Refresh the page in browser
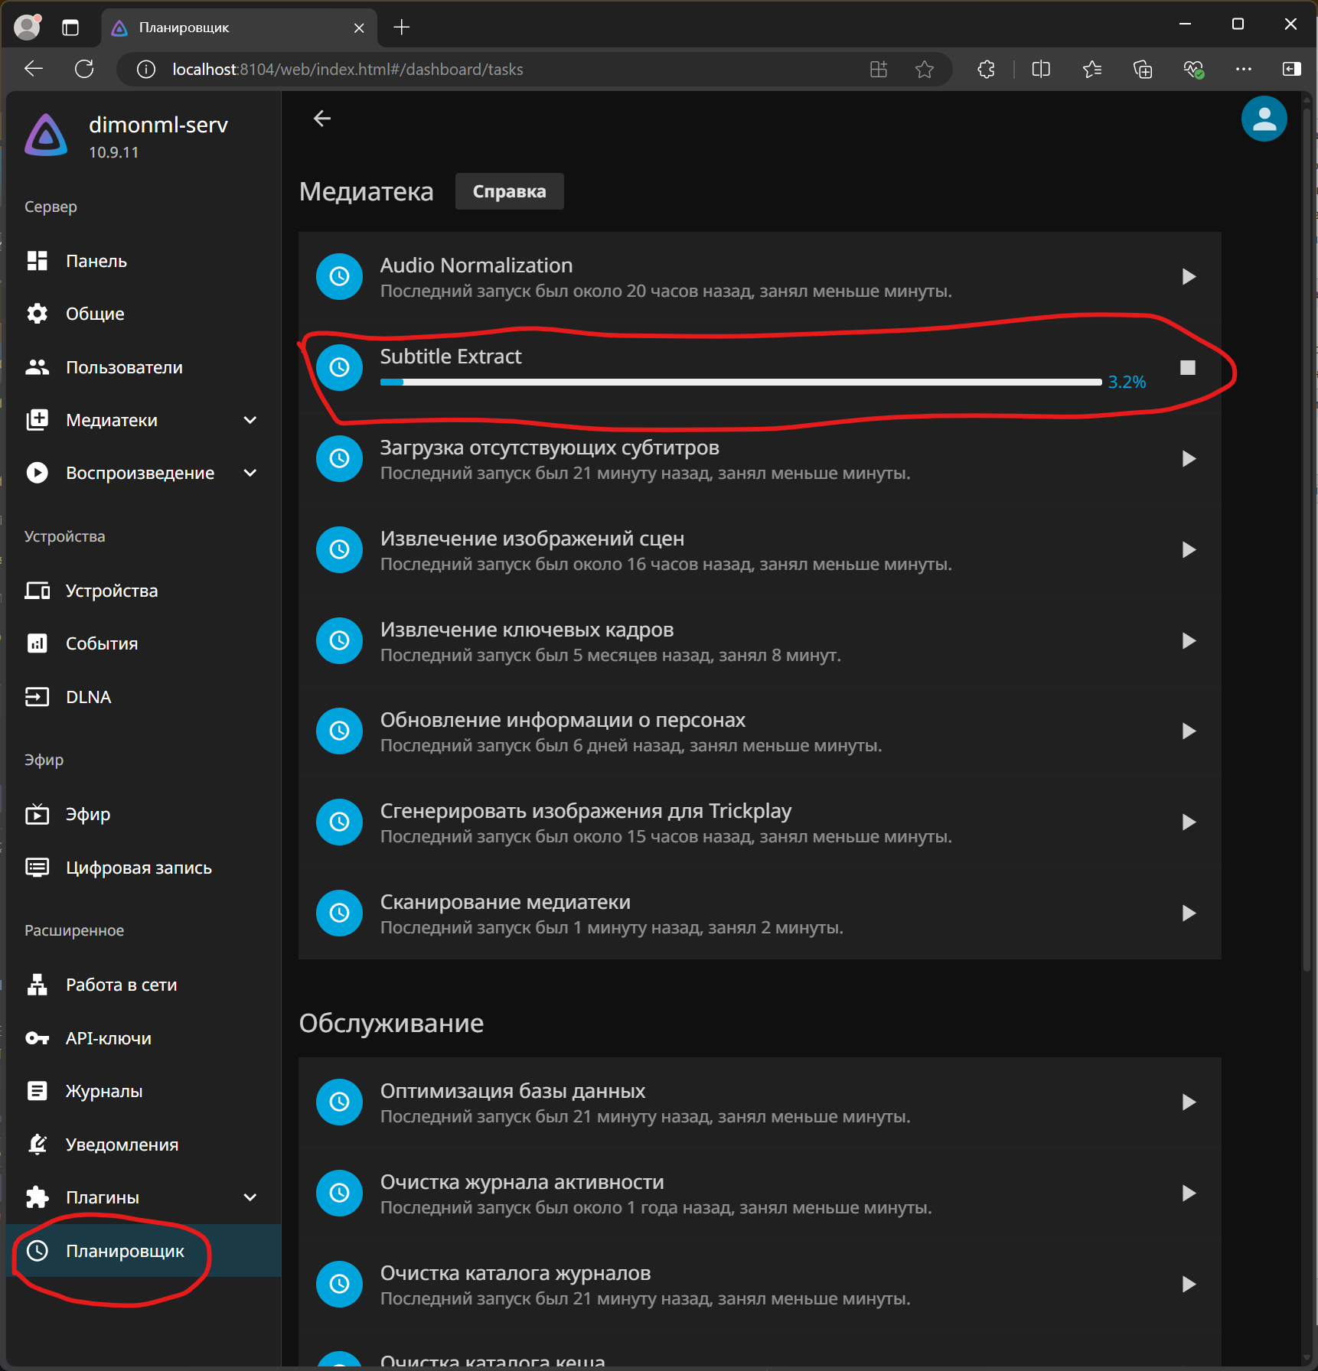Image resolution: width=1318 pixels, height=1371 pixels. tap(84, 70)
